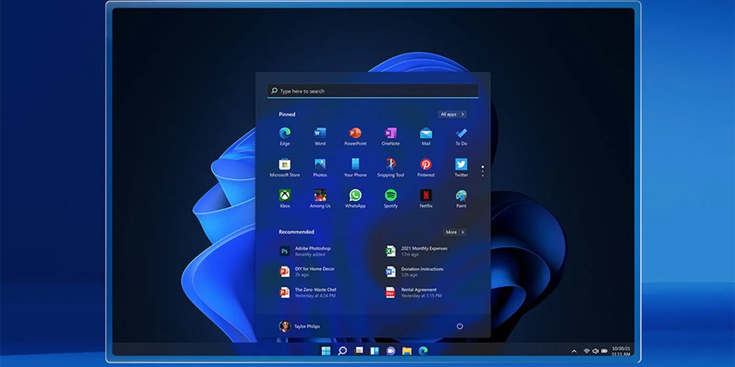Click the More button under Recommended
The image size is (735, 367).
(455, 232)
